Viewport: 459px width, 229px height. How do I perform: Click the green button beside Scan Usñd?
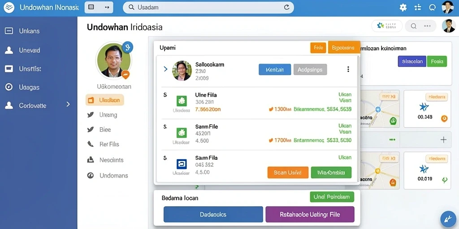[x=331, y=173]
